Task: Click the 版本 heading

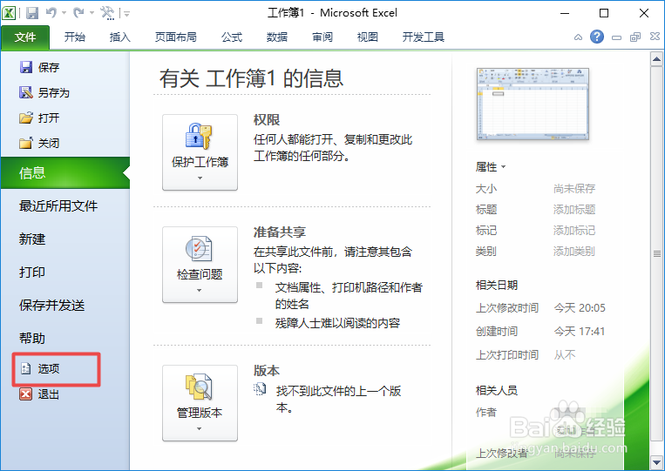Action: [x=267, y=371]
